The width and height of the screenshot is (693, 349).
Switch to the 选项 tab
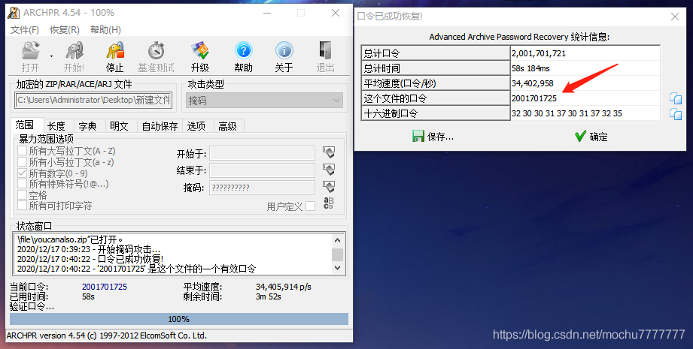tap(196, 126)
